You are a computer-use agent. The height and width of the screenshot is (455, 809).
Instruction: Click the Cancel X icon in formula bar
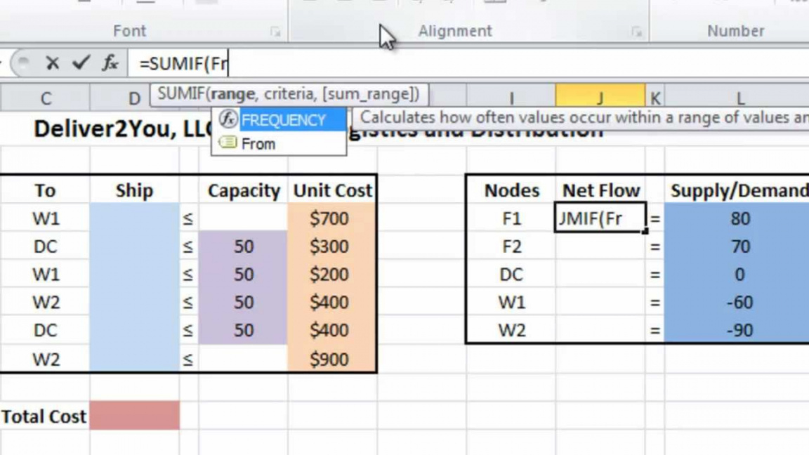[52, 63]
